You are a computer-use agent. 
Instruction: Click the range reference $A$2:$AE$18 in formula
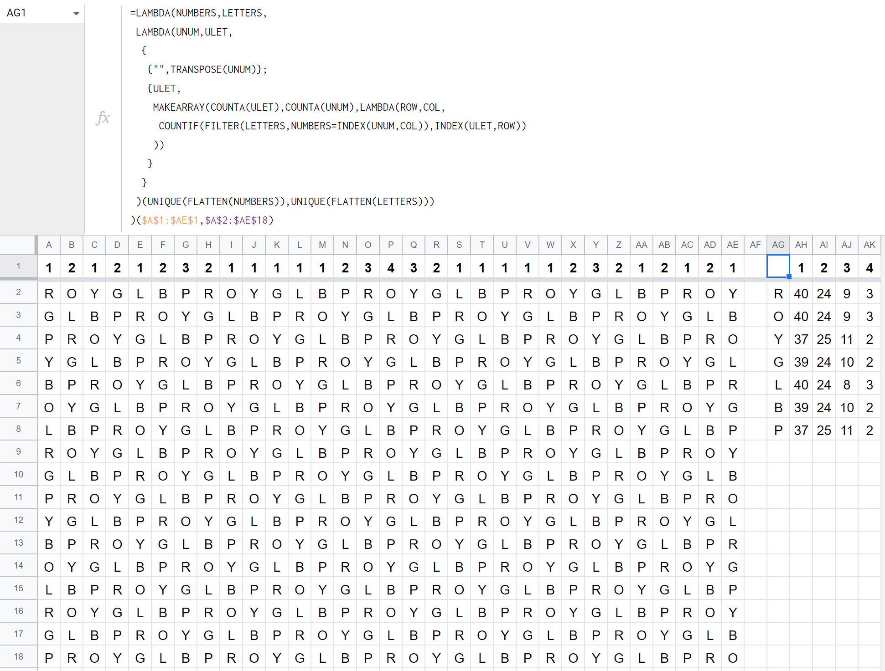pos(237,220)
